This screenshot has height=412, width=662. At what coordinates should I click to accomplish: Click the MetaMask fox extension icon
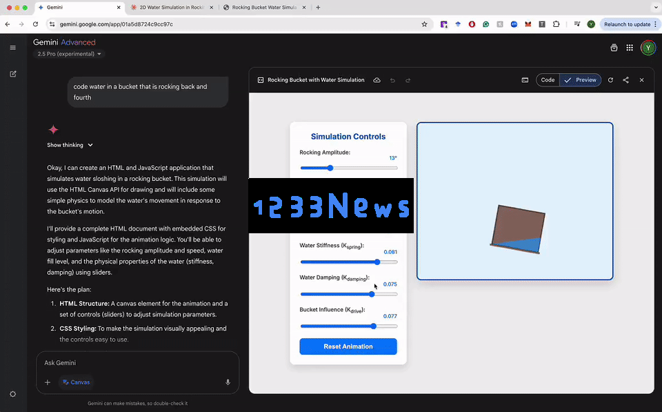point(528,24)
